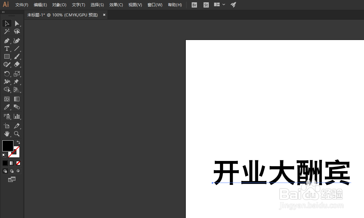Select the Hand tool
Image resolution: width=364 pixels, height=218 pixels.
7,134
